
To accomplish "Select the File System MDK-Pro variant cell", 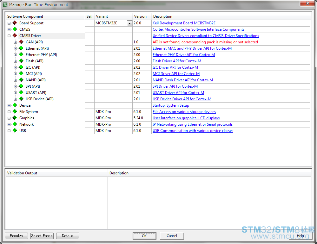I will (x=113, y=111).
